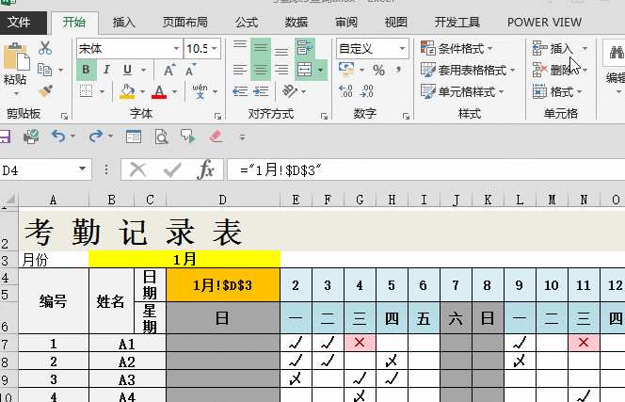Switch to 审阅 tab
Screen dimensions: 625x402
point(346,23)
